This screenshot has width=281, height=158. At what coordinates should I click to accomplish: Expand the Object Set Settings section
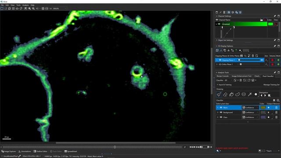coord(216,40)
